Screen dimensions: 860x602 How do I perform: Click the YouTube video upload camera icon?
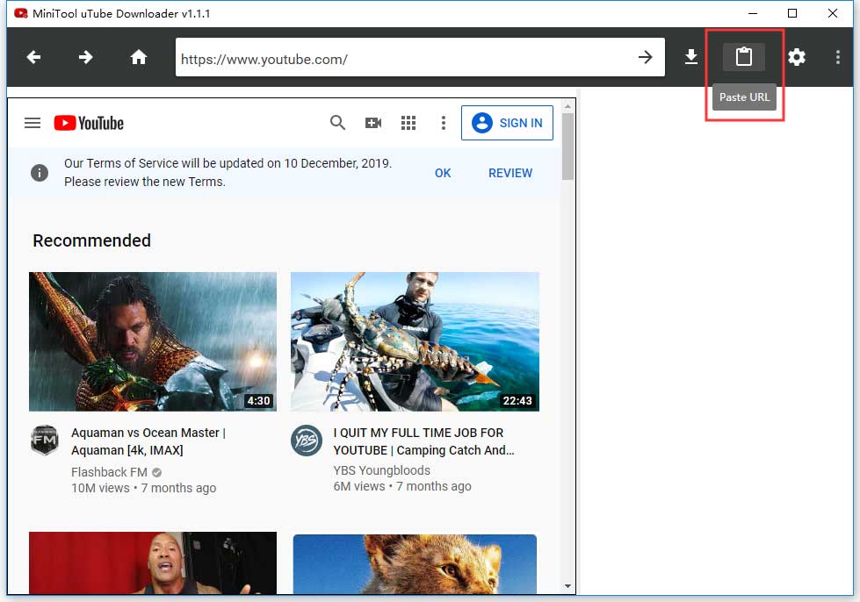(x=373, y=123)
